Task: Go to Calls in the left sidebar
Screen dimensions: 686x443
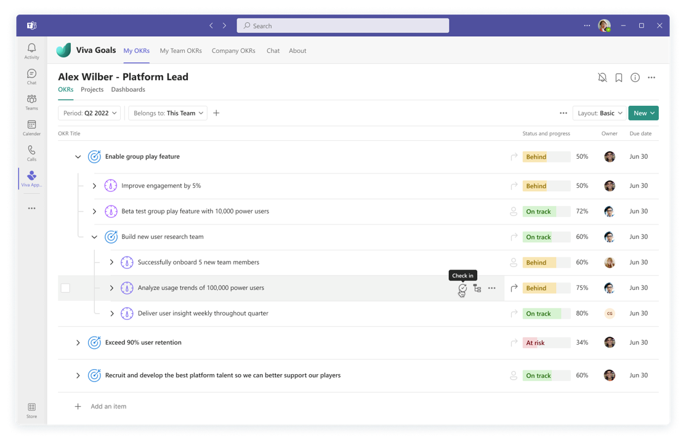Action: 31,153
